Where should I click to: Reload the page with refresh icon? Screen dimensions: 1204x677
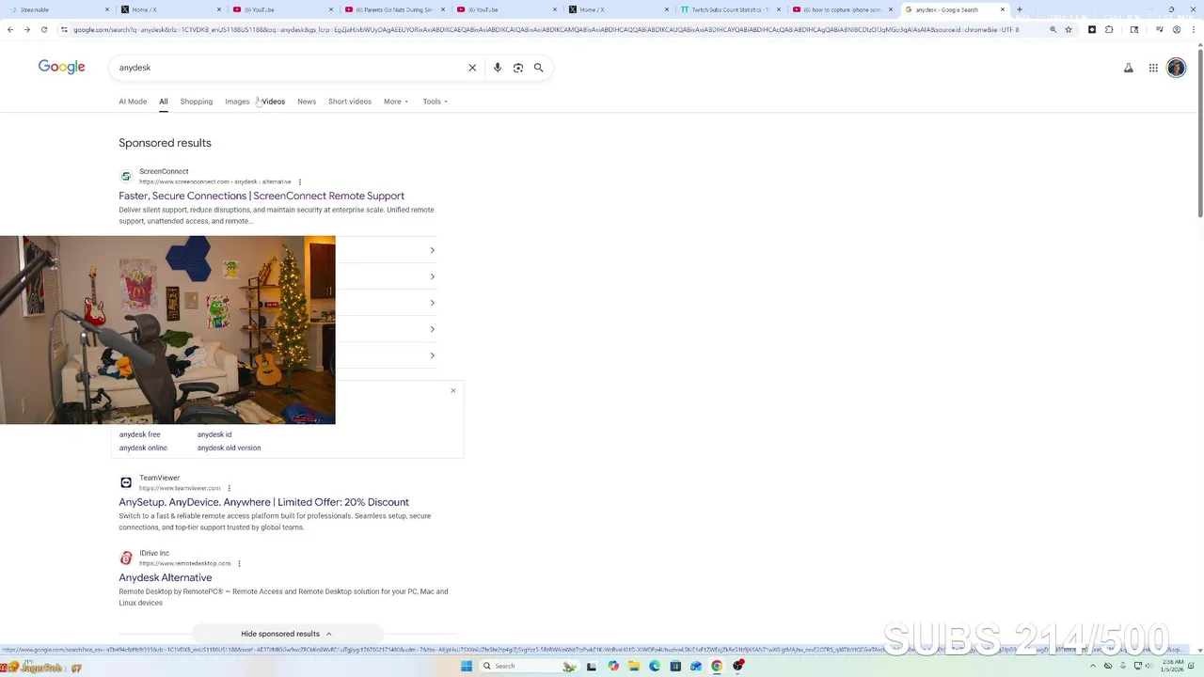click(43, 29)
